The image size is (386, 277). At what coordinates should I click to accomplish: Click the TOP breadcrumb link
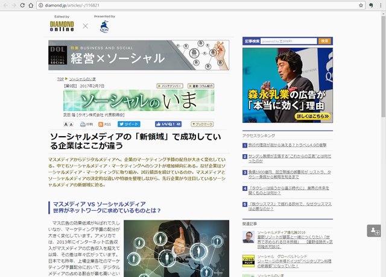tap(60, 79)
